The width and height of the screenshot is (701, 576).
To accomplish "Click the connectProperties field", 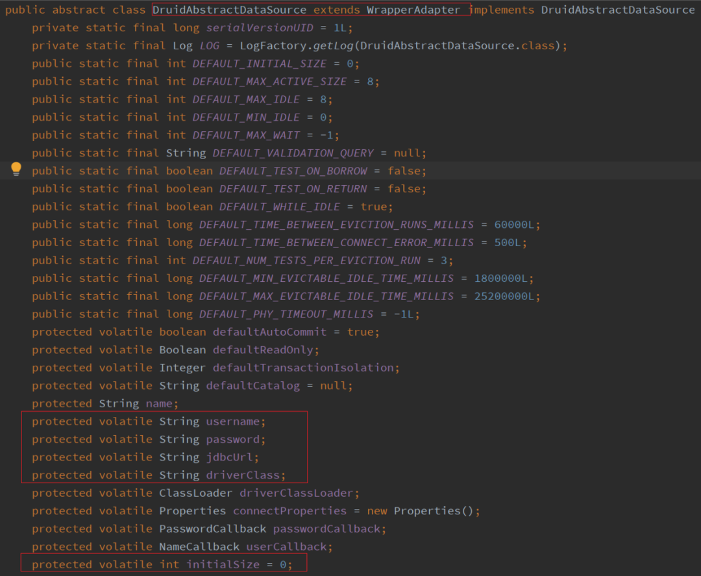I will pos(289,510).
